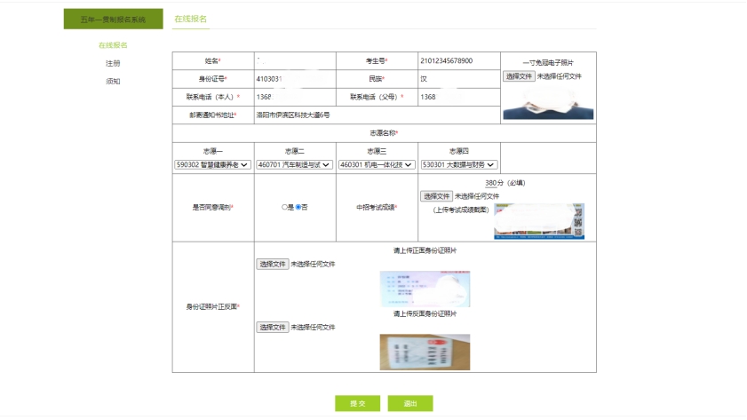Open 须知 in the left sidebar
The height and width of the screenshot is (420, 747).
[113, 81]
